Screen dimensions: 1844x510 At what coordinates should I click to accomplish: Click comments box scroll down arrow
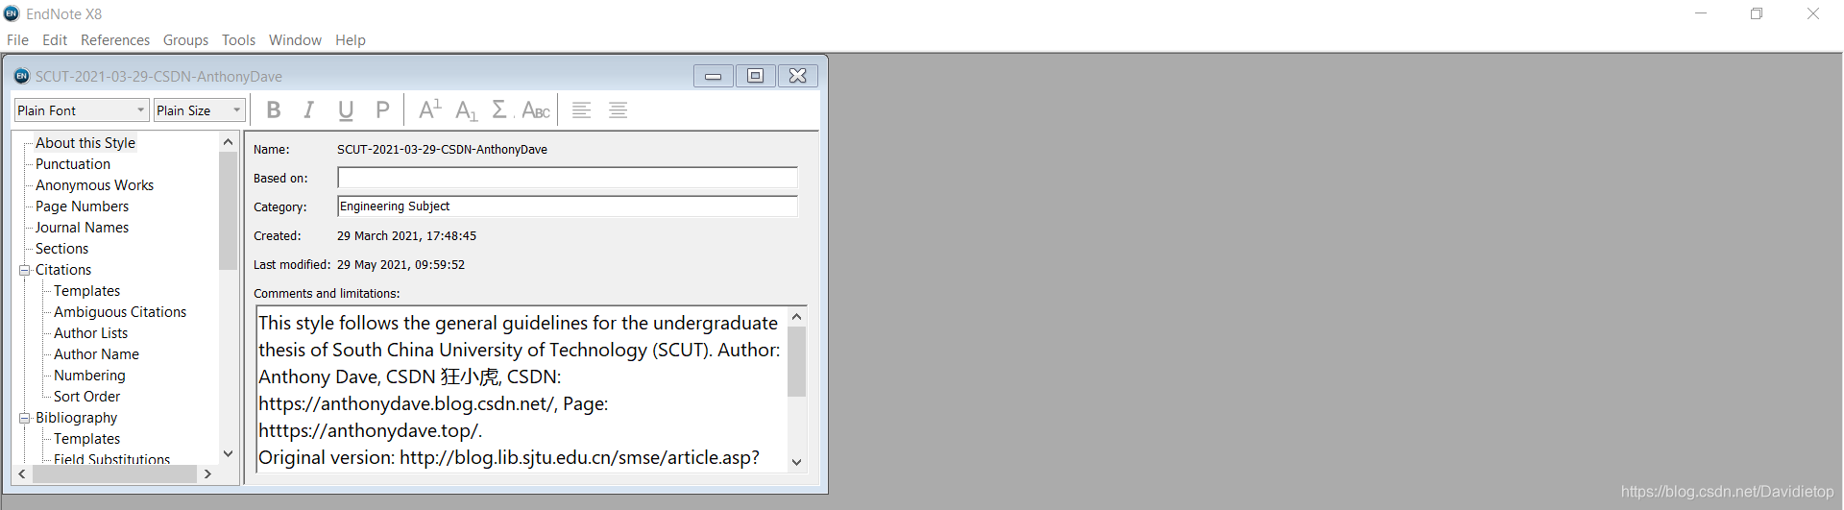pos(796,462)
